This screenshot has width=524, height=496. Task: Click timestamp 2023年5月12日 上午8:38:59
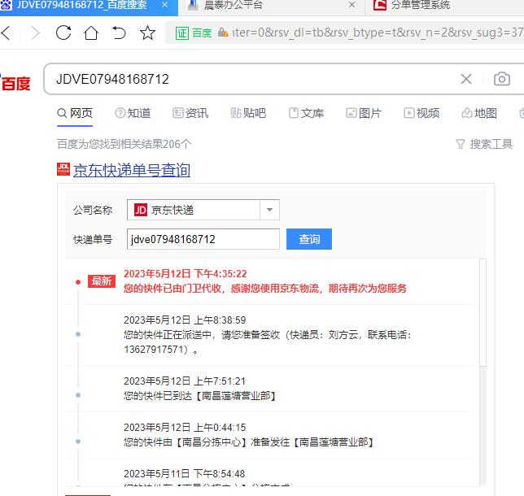[185, 320]
